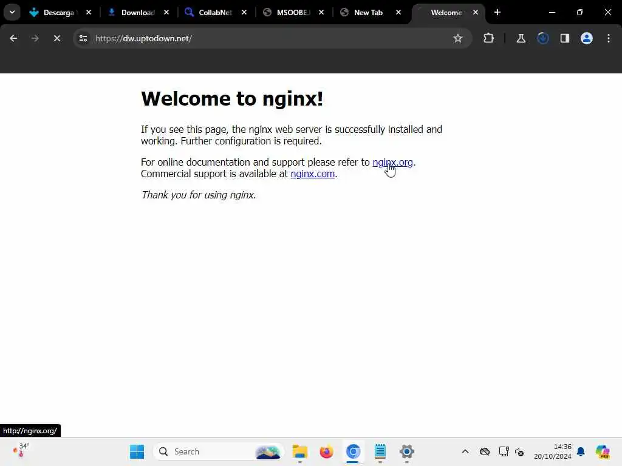The height and width of the screenshot is (466, 622).
Task: Launch Firefox from the taskbar
Action: pos(326,451)
